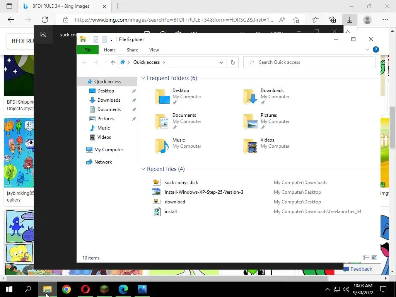
Task: Open the address bar history dropdown
Action: [x=221, y=62]
